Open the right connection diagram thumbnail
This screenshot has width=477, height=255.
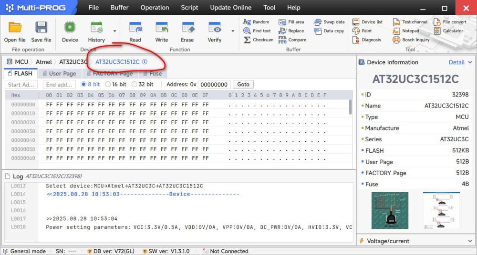coord(441,210)
